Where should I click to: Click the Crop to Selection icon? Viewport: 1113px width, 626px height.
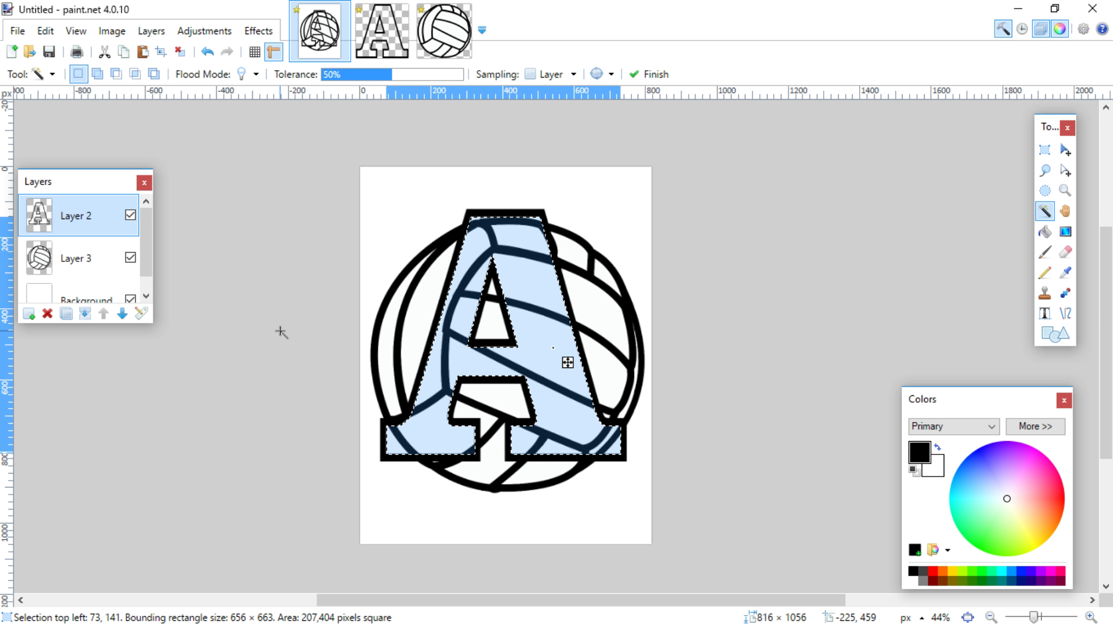(161, 52)
